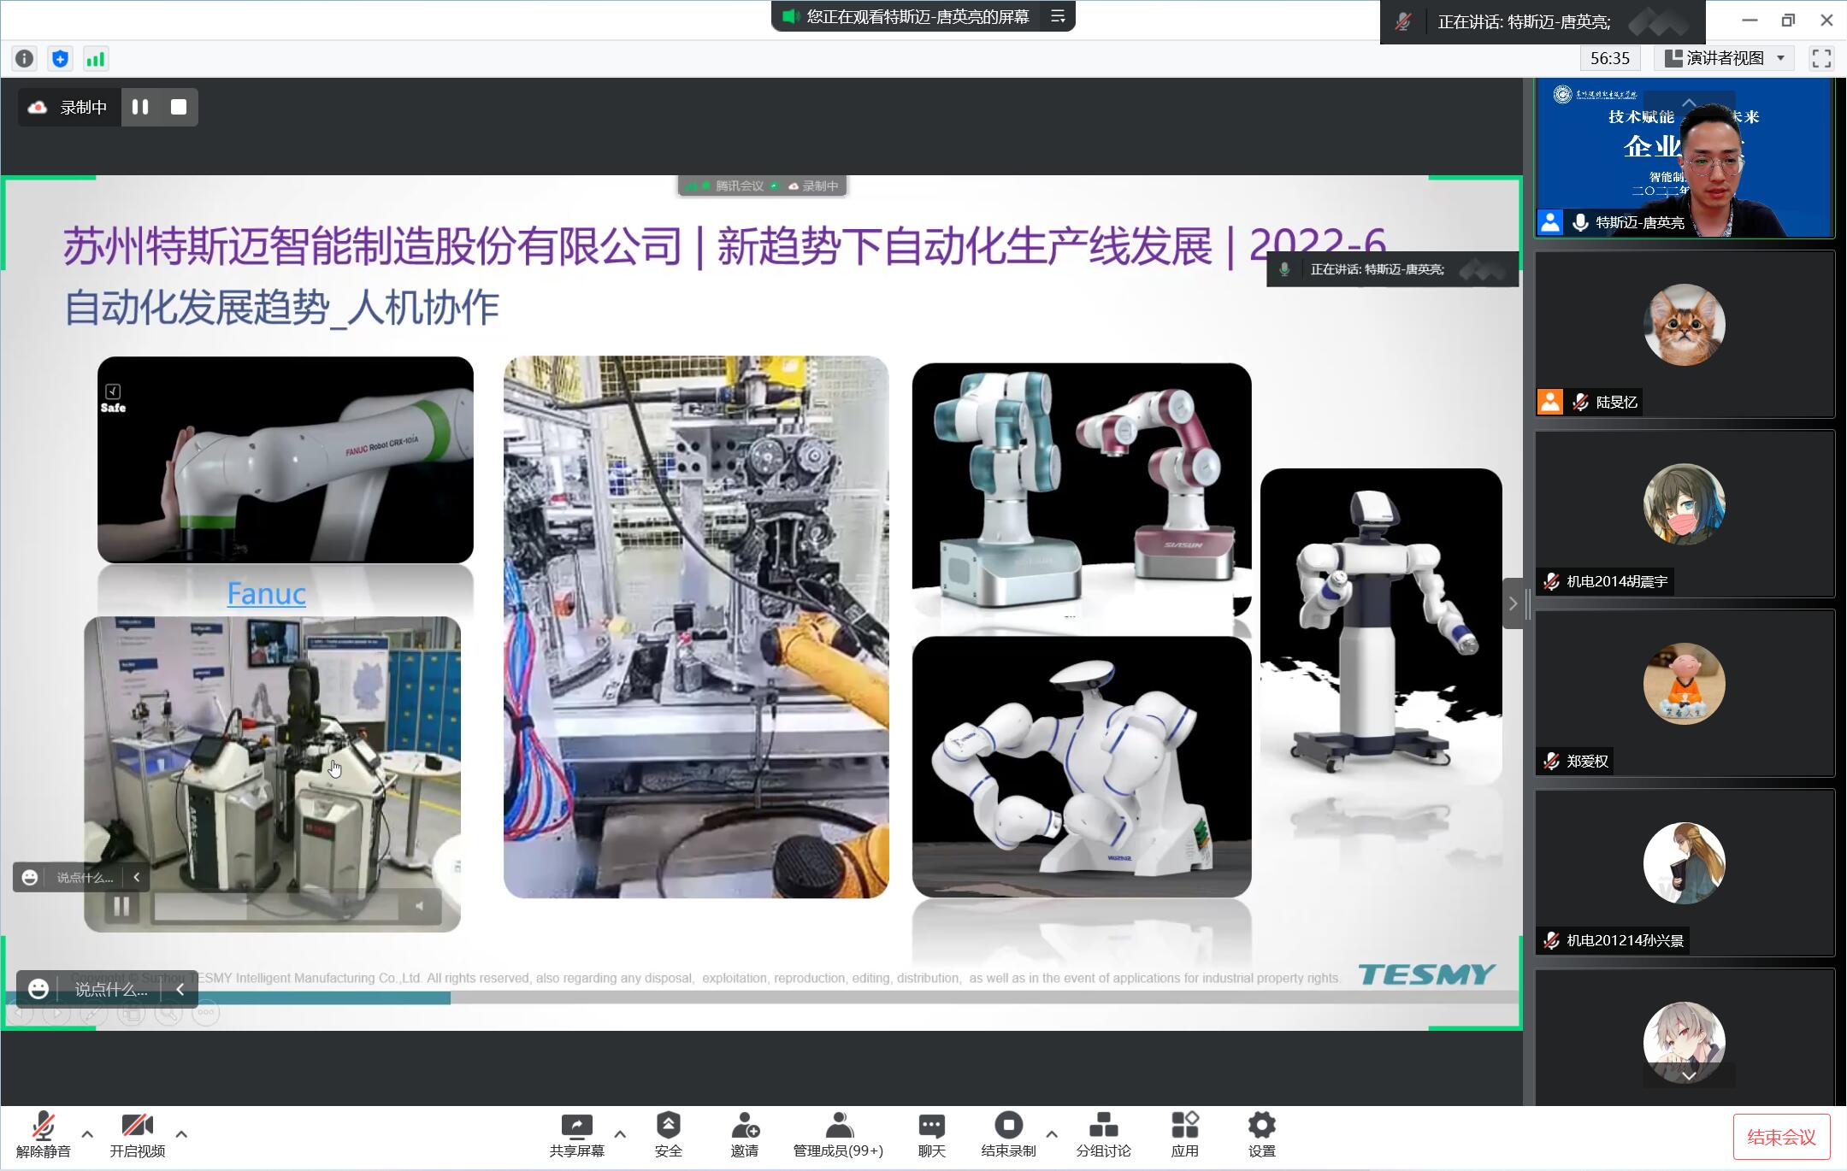Click the red 结束会议 button

coord(1781,1137)
